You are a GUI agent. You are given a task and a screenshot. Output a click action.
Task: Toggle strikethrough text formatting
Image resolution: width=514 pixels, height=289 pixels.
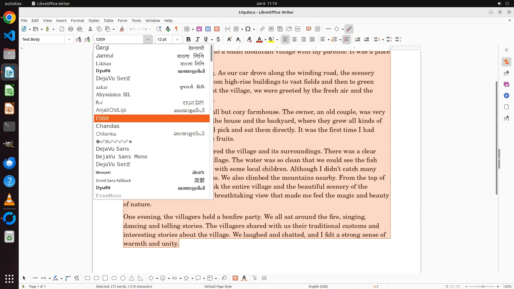(218, 39)
